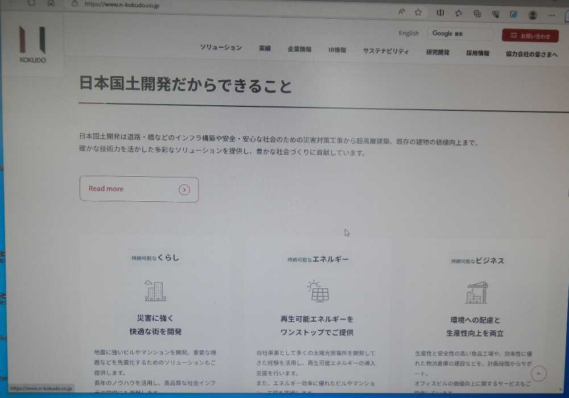Open the 協力会社の皆さまへ menu item
The width and height of the screenshot is (569, 398).
[x=531, y=55]
